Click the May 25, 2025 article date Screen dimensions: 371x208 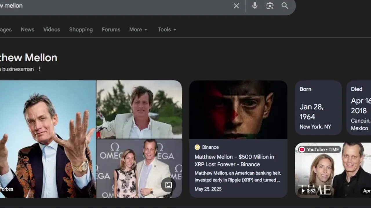(x=208, y=189)
